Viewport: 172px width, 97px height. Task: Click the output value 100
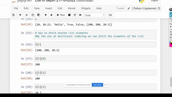pos(38,64)
